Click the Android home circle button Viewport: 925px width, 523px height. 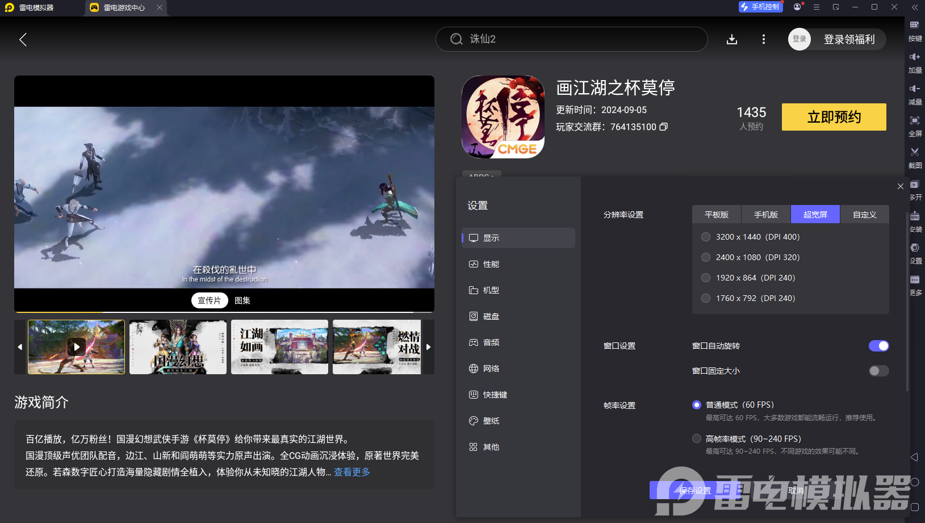pyautogui.click(x=915, y=482)
